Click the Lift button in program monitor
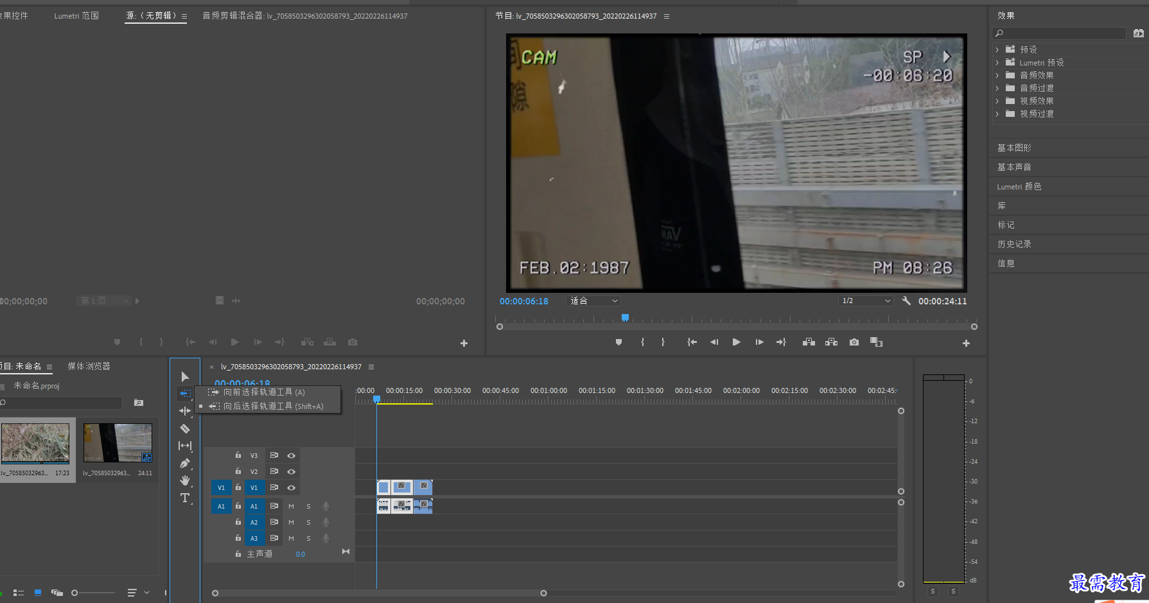Screen dimensions: 1149x603 click(809, 342)
